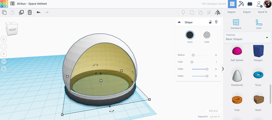Group the selected shapes
The width and height of the screenshot is (272, 120).
tap(192, 12)
